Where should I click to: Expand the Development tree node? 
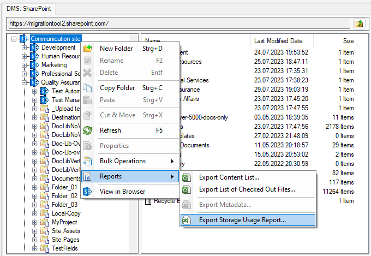pos(24,47)
